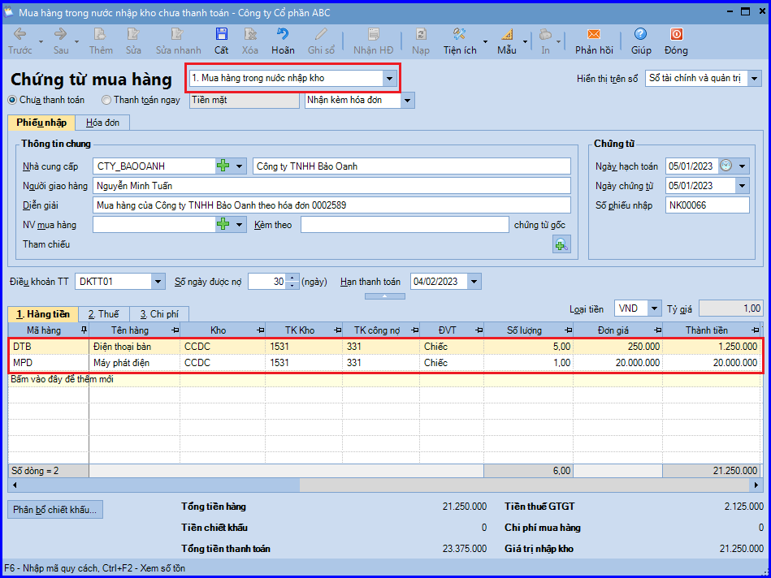This screenshot has height=578, width=771.
Task: Click the Nhận HĐ invoice icon
Action: (x=373, y=34)
